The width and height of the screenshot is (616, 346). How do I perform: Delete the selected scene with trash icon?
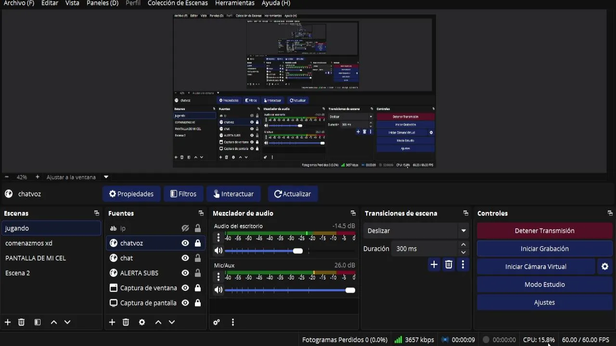coord(21,322)
